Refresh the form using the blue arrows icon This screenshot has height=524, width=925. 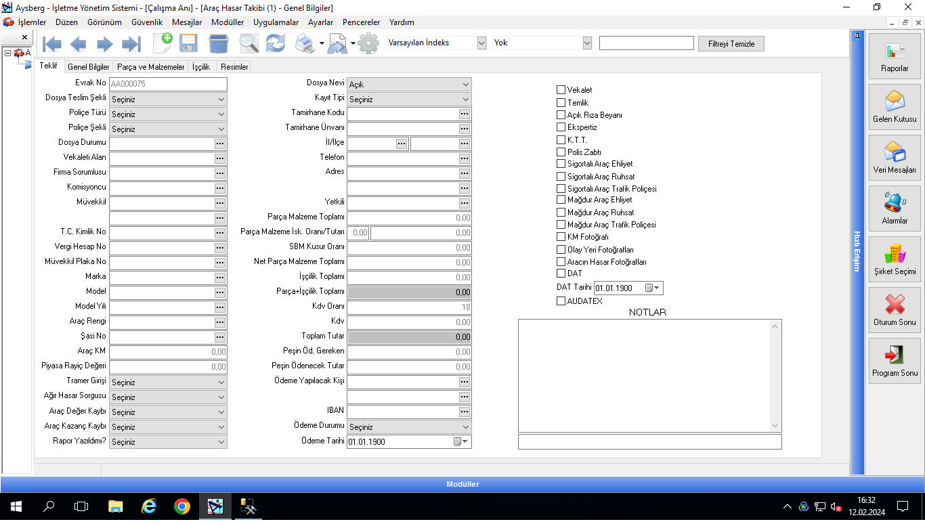click(275, 44)
